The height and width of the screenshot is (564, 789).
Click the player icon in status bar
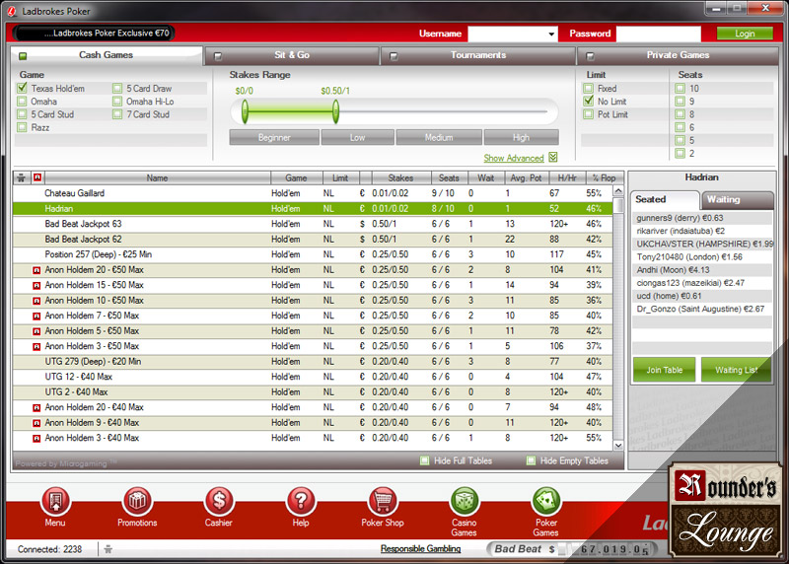108,549
